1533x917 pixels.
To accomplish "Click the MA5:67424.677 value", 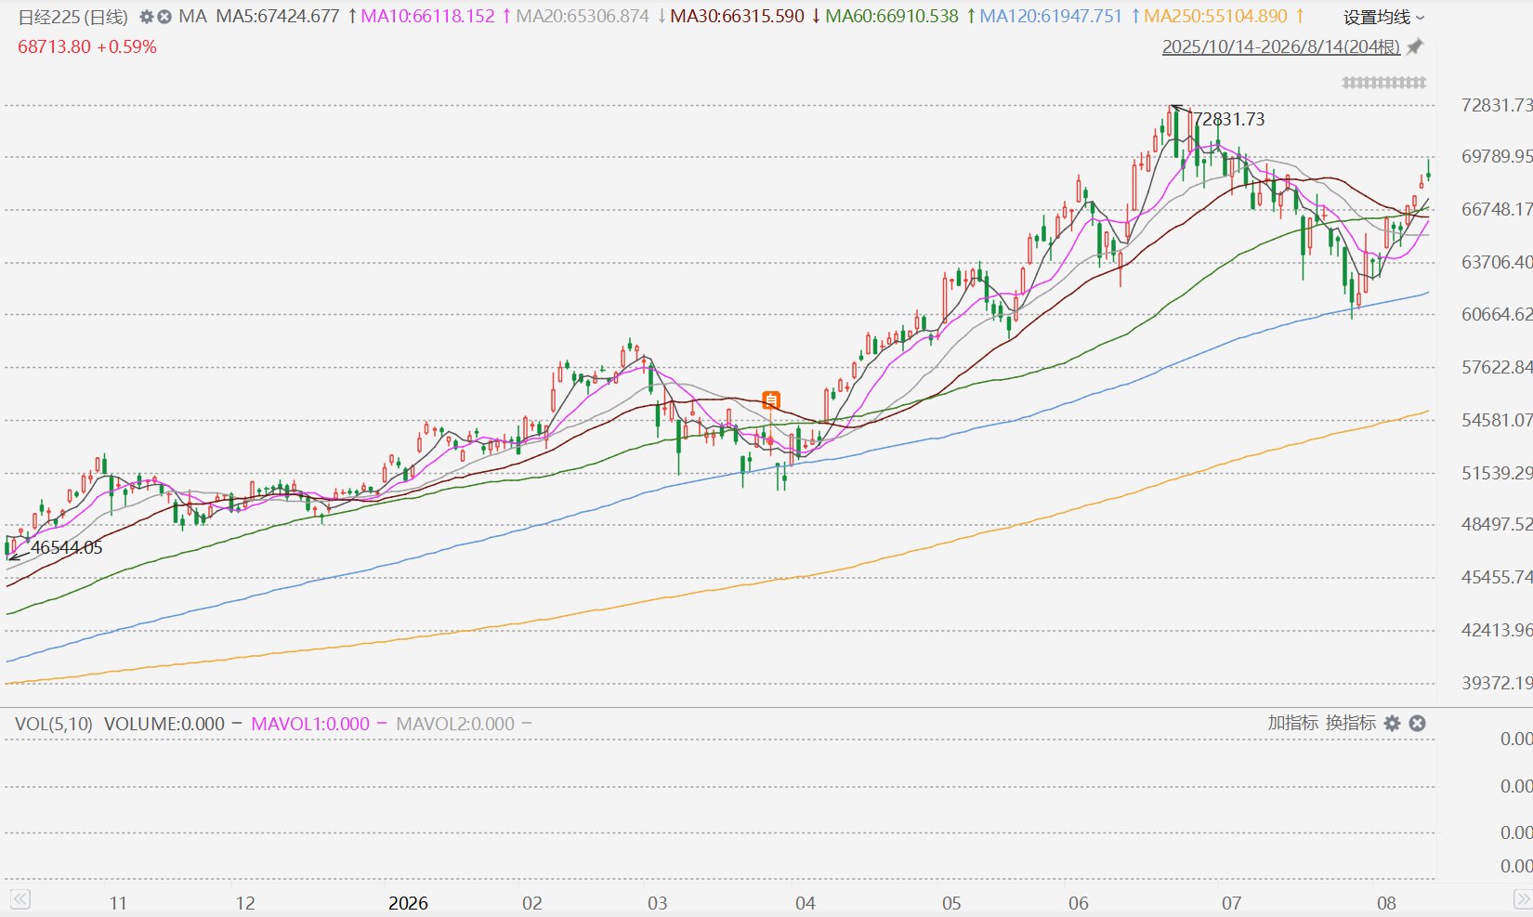I will [x=278, y=17].
